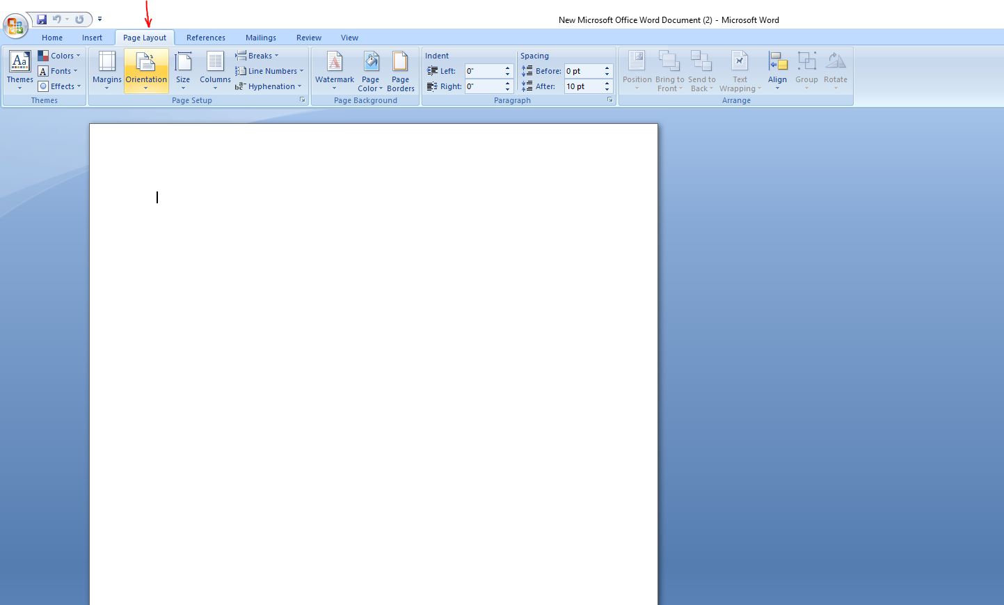Open the page Size menu
This screenshot has width=1004, height=605.
pyautogui.click(x=183, y=70)
